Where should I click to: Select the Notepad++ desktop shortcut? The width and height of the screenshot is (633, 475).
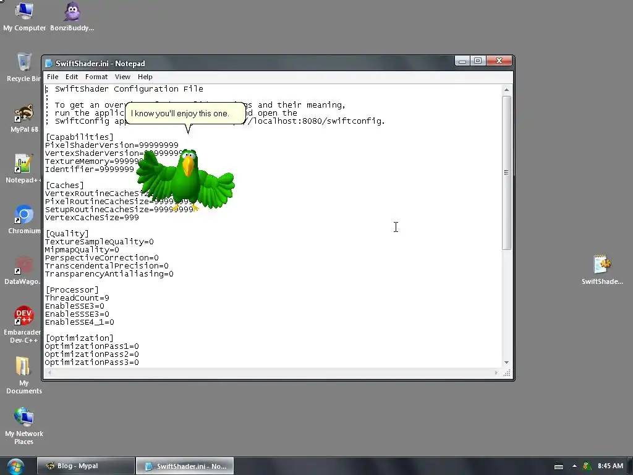(x=23, y=169)
